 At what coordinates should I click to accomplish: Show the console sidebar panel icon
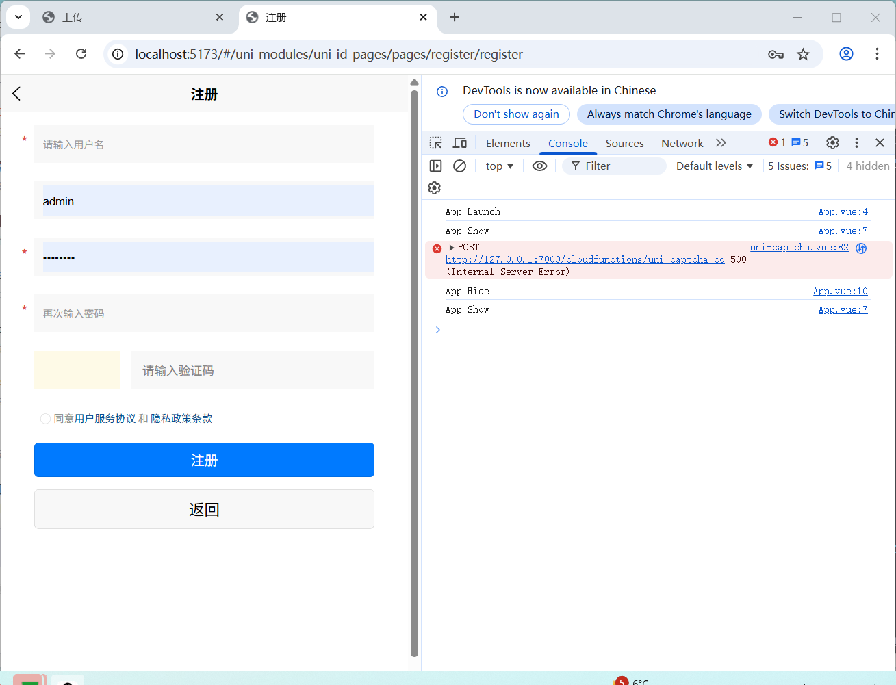click(x=436, y=166)
